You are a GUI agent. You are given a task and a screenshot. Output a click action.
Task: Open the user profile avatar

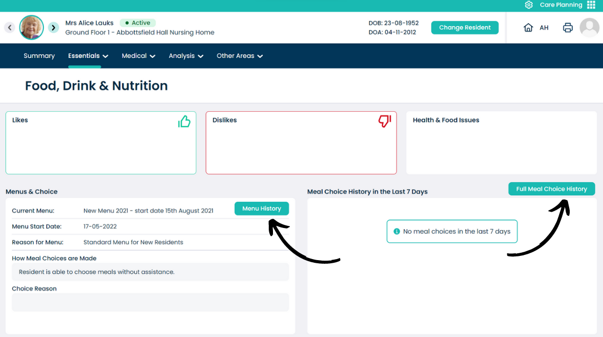[x=590, y=27]
